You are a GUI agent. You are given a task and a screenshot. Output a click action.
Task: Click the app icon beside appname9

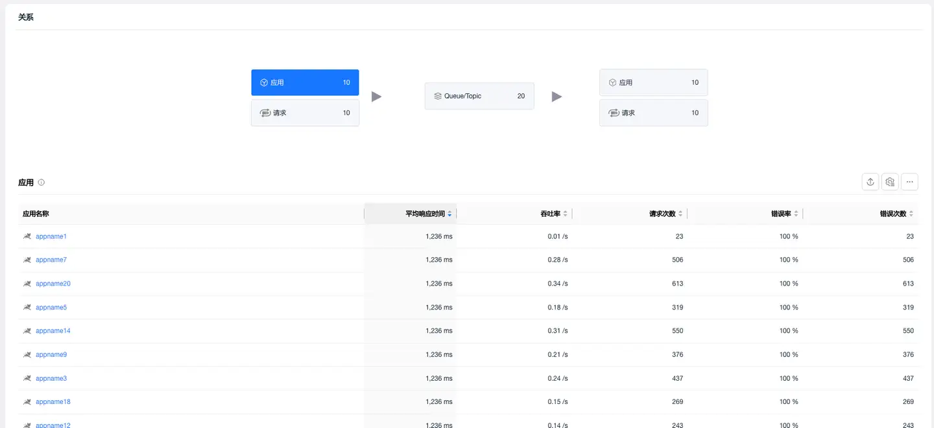[x=27, y=354]
